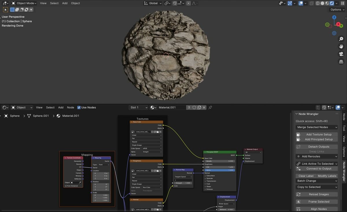Open the sRGB Color Space dropdown
The image size is (347, 212).
tap(152, 148)
